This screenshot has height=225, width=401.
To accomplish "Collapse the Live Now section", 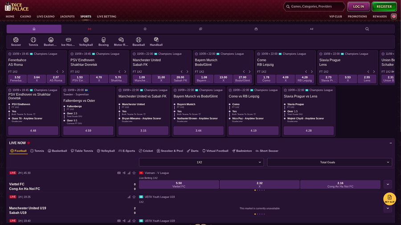I will (390, 143).
